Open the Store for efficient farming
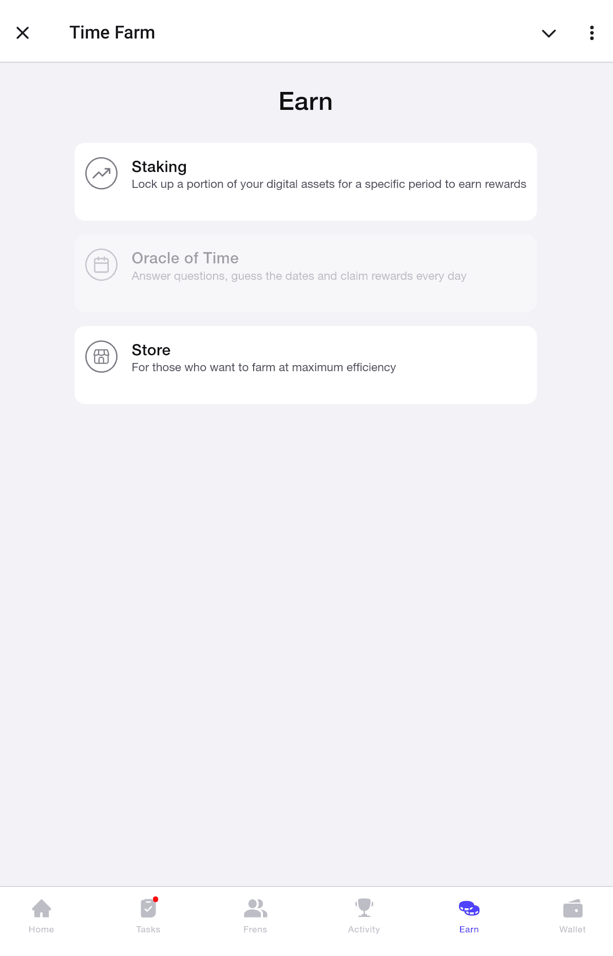613x956 pixels. [306, 365]
